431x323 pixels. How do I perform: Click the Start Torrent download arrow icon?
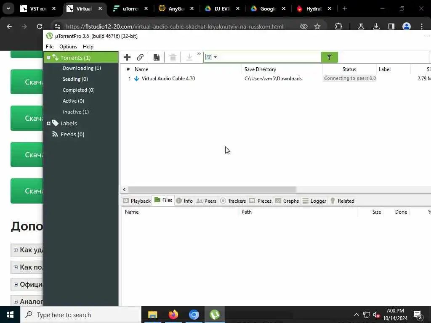pyautogui.click(x=189, y=57)
